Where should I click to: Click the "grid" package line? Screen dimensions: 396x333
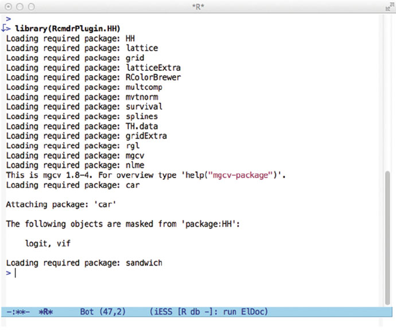click(75, 58)
